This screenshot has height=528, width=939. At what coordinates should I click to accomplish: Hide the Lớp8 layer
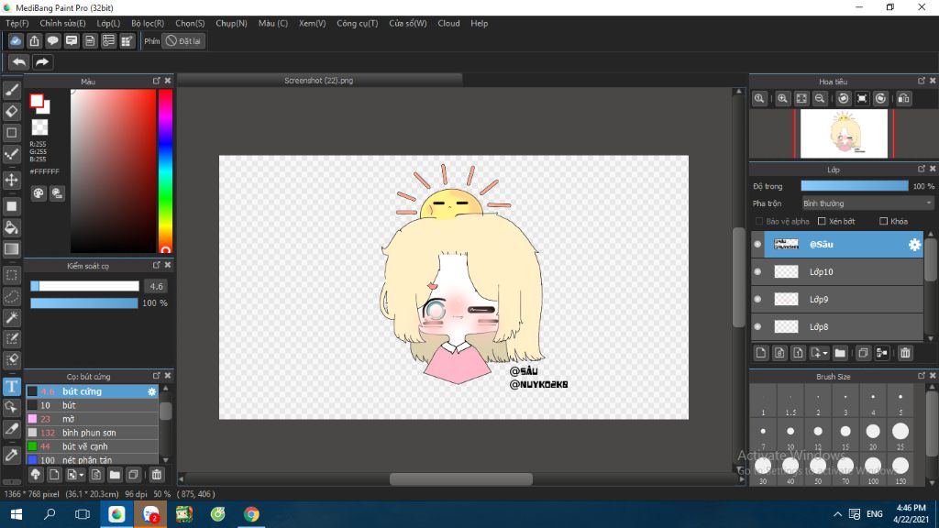757,327
